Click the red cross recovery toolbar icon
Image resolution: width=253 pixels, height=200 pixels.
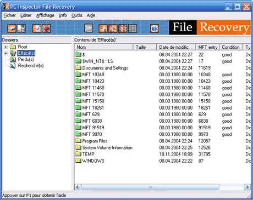[46, 28]
